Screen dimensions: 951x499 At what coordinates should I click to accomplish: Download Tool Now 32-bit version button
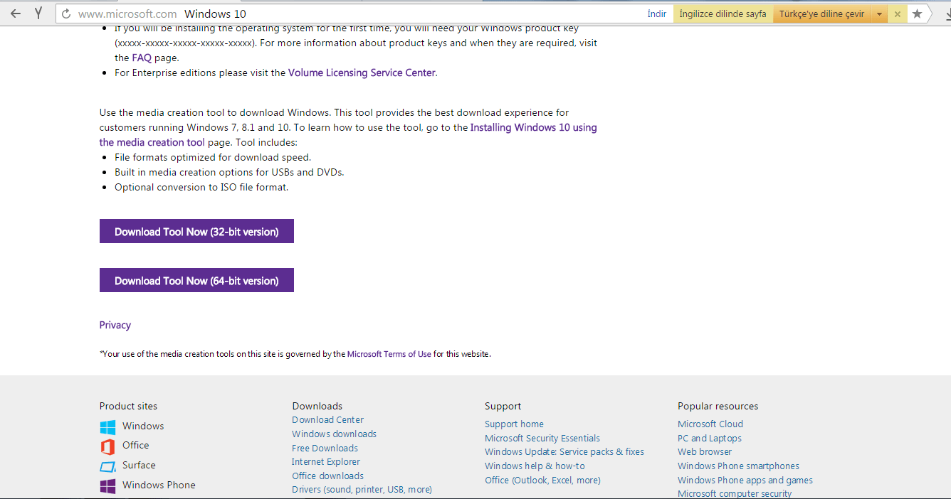[196, 231]
